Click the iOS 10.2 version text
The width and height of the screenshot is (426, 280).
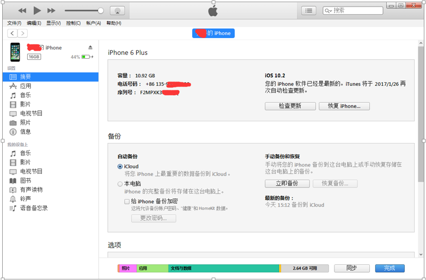point(275,76)
